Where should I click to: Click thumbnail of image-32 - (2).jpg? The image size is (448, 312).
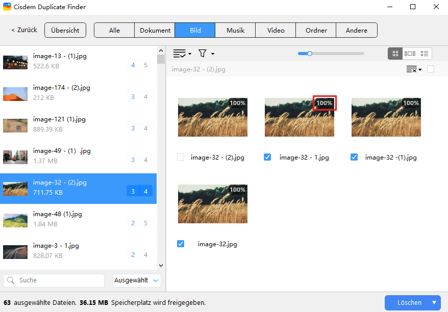click(x=213, y=117)
